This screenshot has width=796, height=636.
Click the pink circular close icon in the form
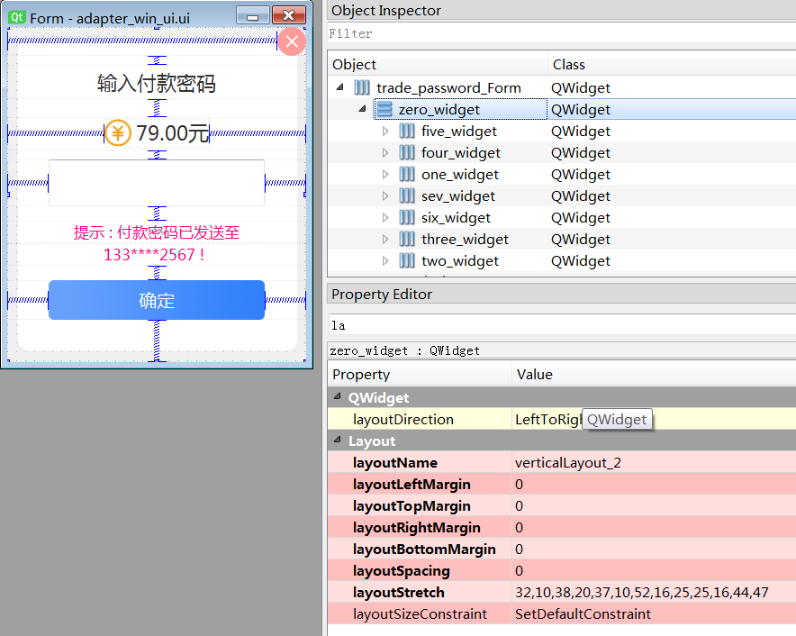tap(291, 41)
